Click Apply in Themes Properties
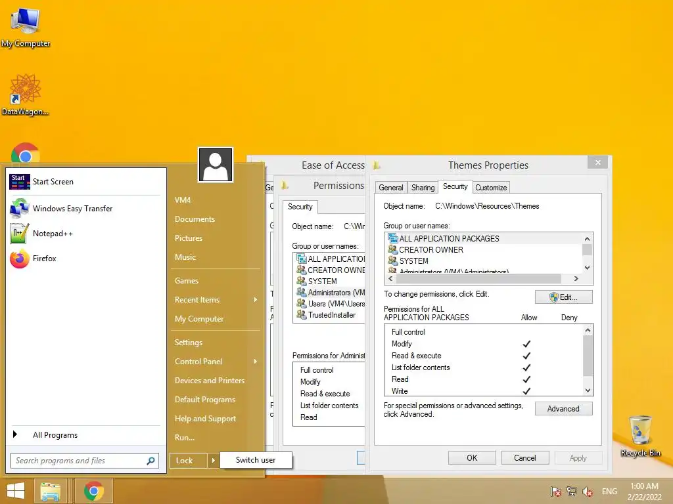Image resolution: width=673 pixels, height=504 pixels. (x=578, y=457)
